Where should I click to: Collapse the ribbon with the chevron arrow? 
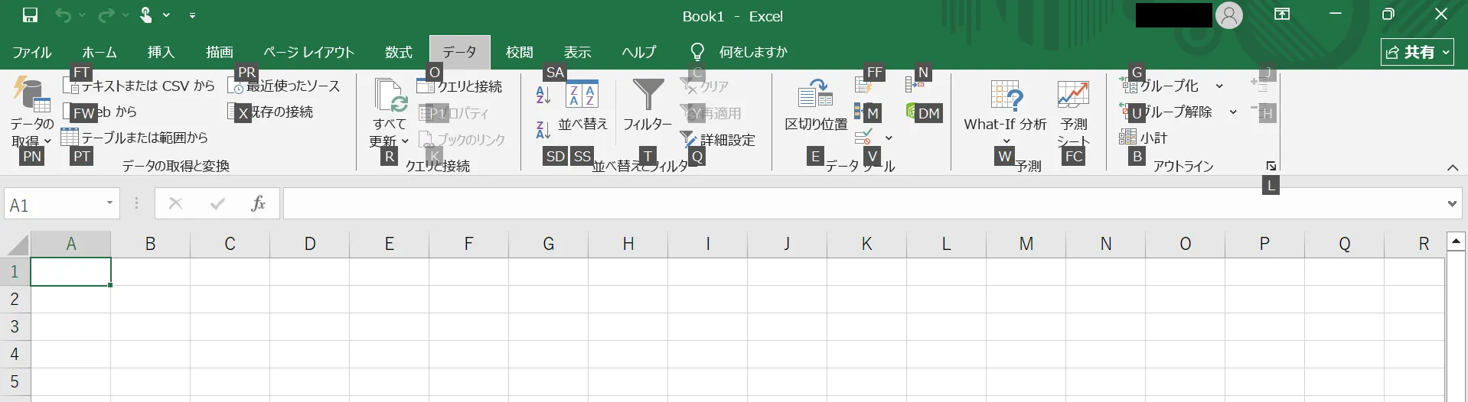click(1452, 168)
